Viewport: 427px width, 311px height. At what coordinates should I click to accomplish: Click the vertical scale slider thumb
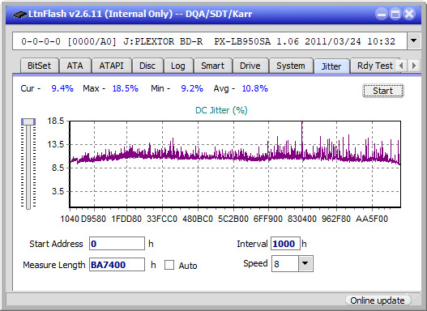(28, 121)
